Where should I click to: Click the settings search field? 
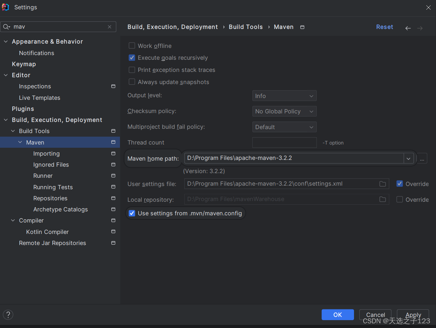click(58, 27)
